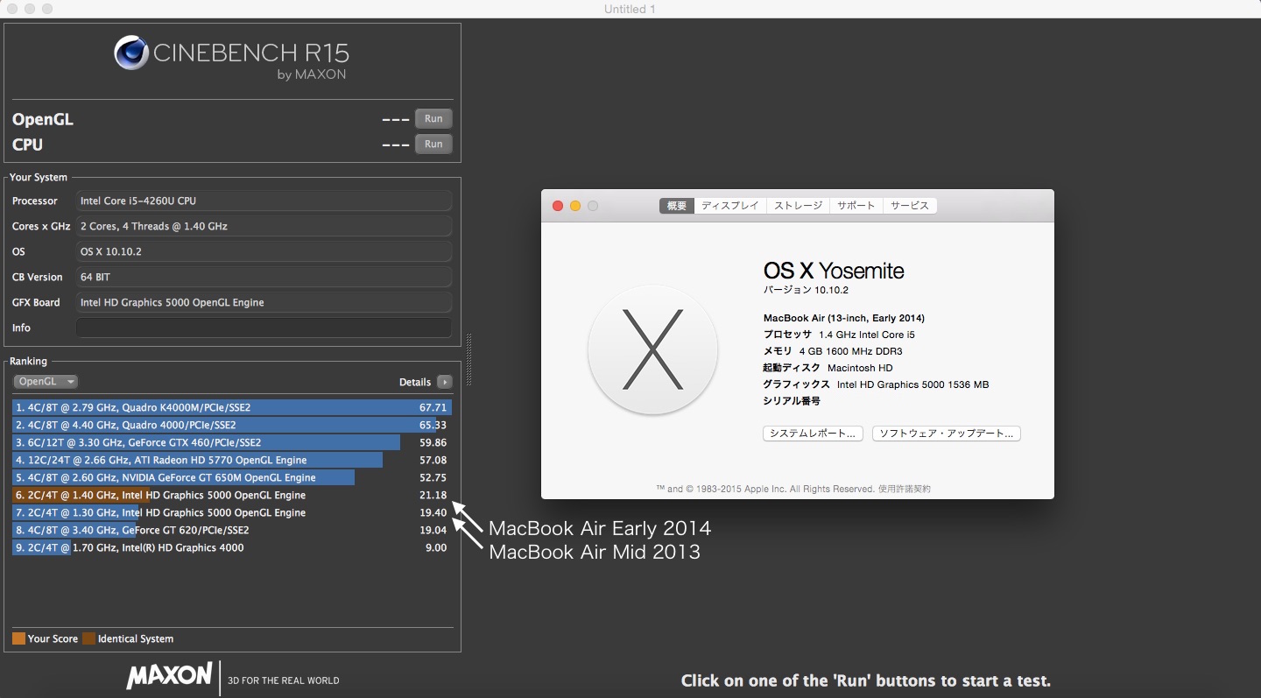Click the OS X Yosemite X logo

(653, 350)
